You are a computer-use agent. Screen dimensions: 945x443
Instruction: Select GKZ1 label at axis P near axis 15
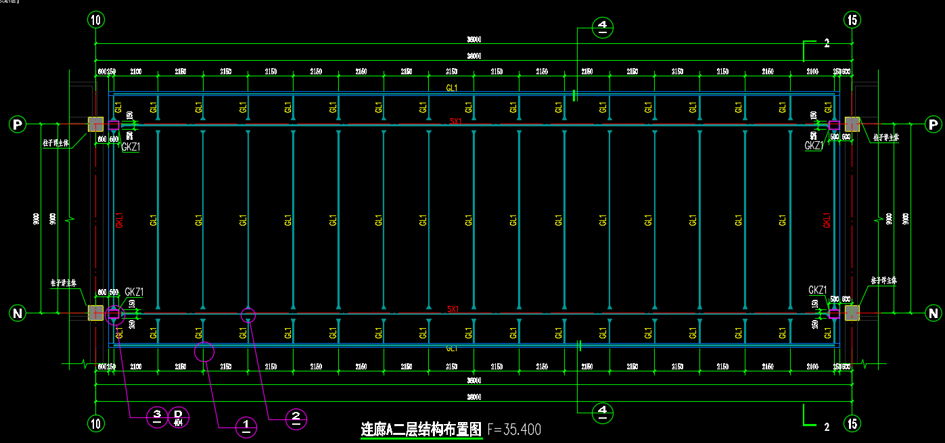coord(814,146)
